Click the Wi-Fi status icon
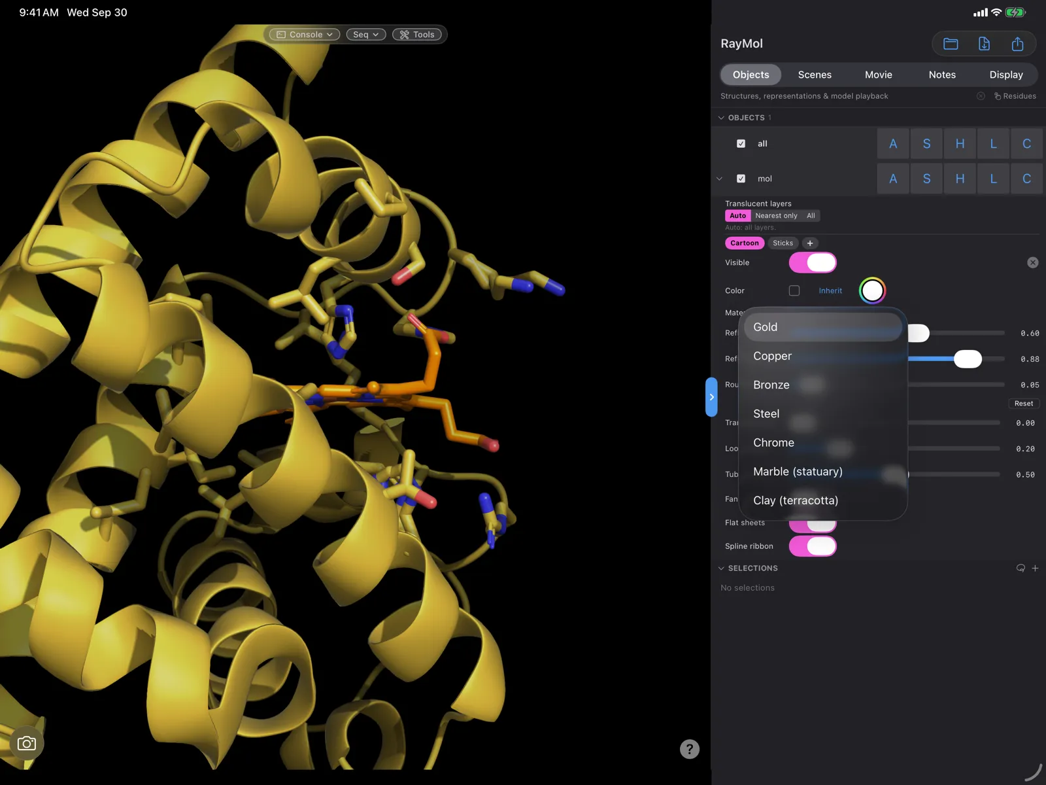1046x785 pixels. [x=996, y=12]
